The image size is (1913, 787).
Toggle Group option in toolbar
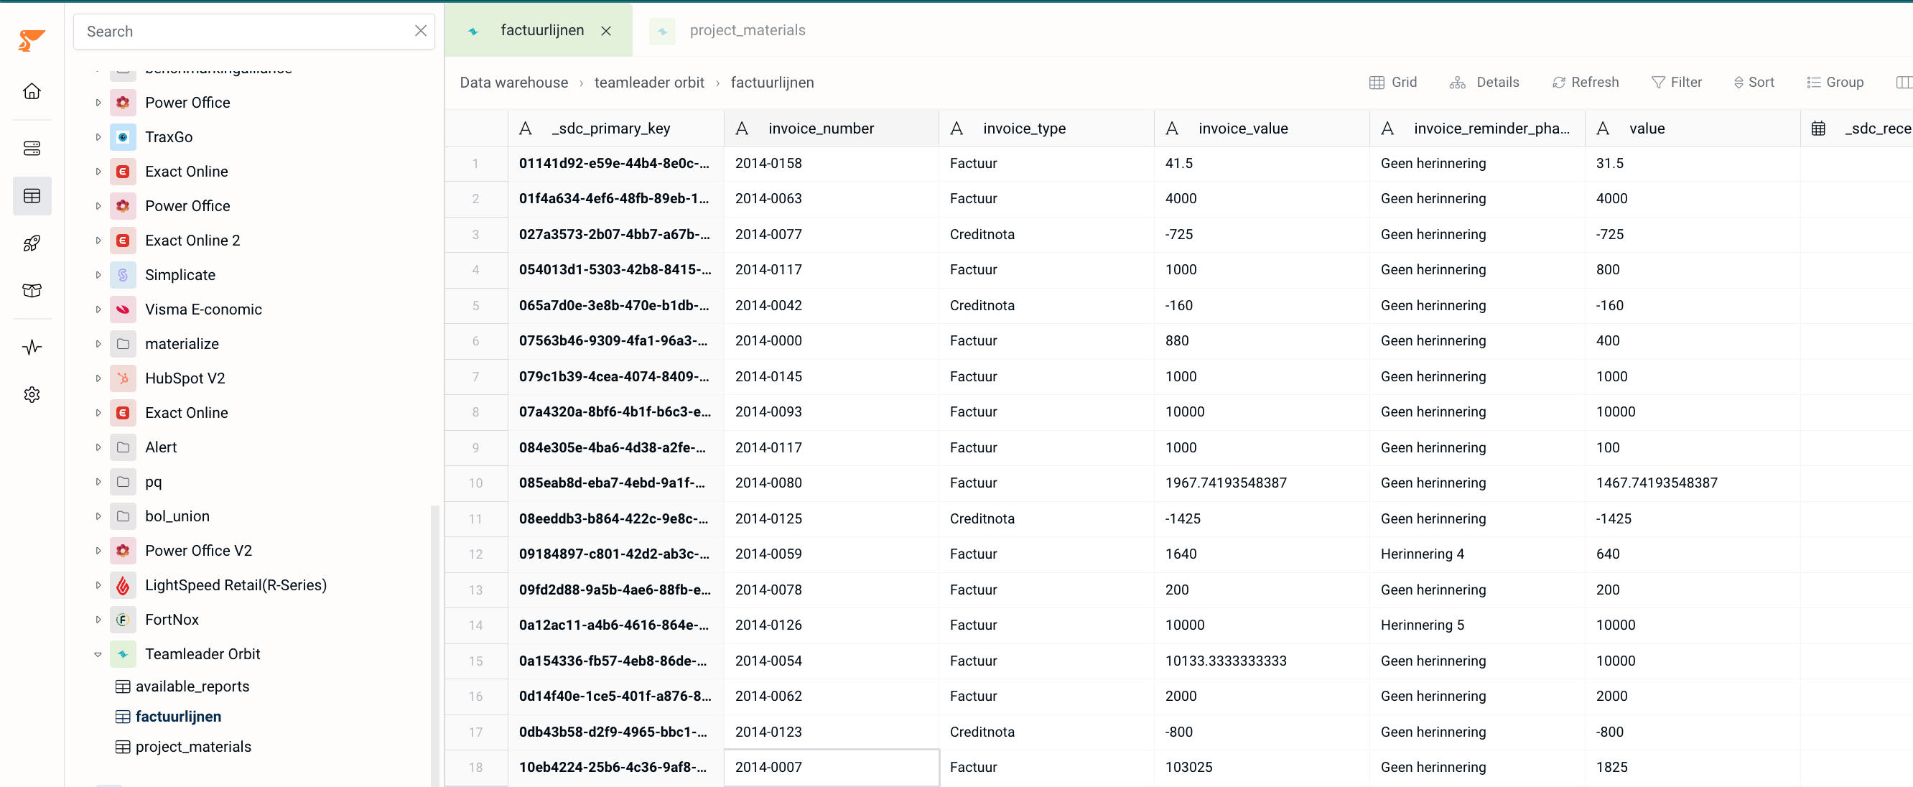point(1835,83)
